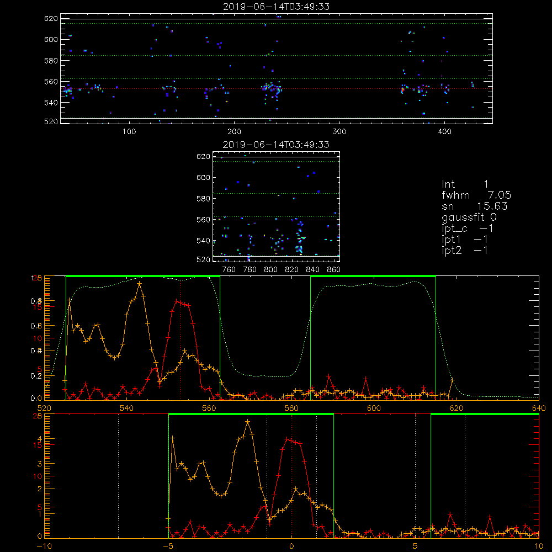This screenshot has height=552, width=552.
Task: Select the 'gaussfit 0' readout line
Action: [469, 217]
